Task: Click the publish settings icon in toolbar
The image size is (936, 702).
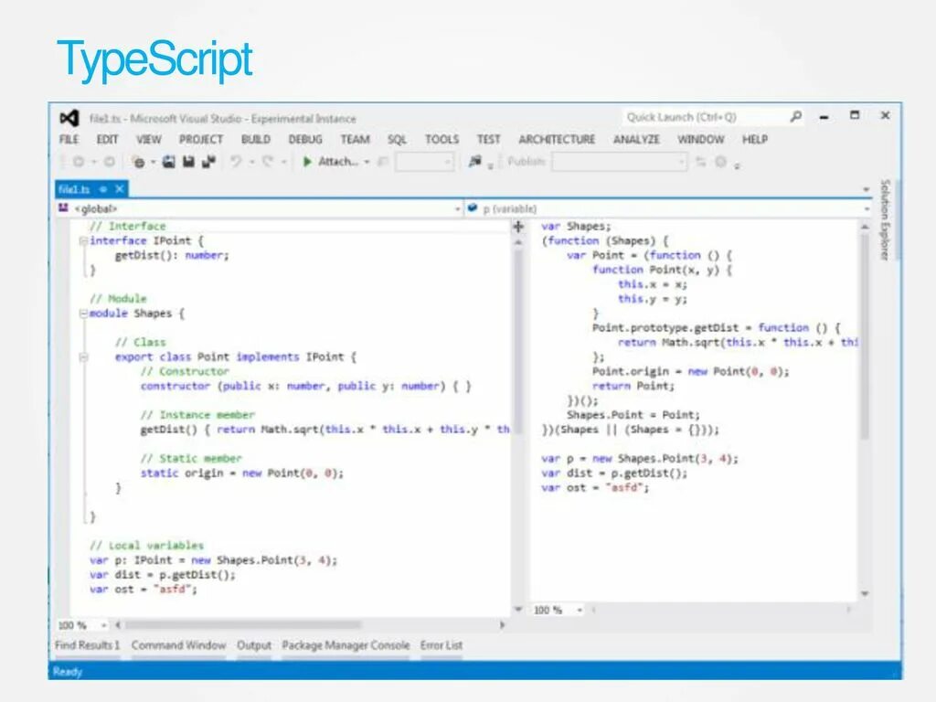Action: [x=721, y=162]
